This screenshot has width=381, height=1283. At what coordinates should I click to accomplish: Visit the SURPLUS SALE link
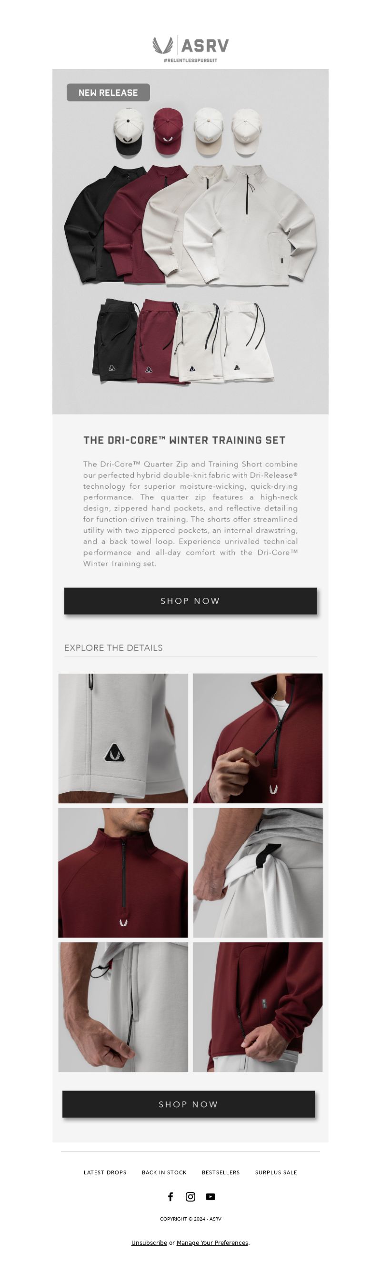click(x=276, y=1172)
